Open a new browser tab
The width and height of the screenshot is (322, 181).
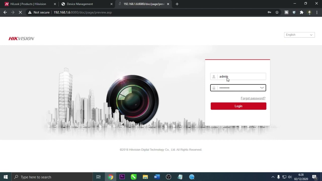pos(177,4)
